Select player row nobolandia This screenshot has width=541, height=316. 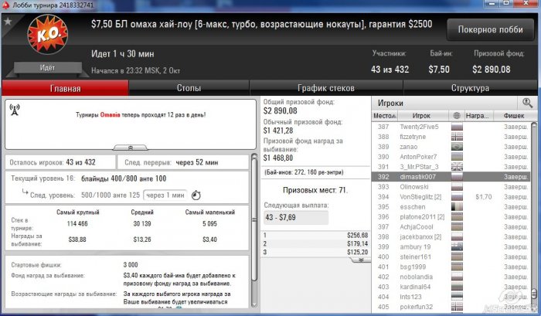[x=451, y=277]
